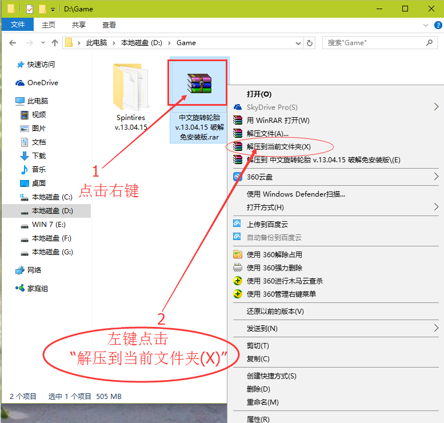Expand the address bar history dropdown
The height and width of the screenshot is (423, 444).
click(x=298, y=43)
